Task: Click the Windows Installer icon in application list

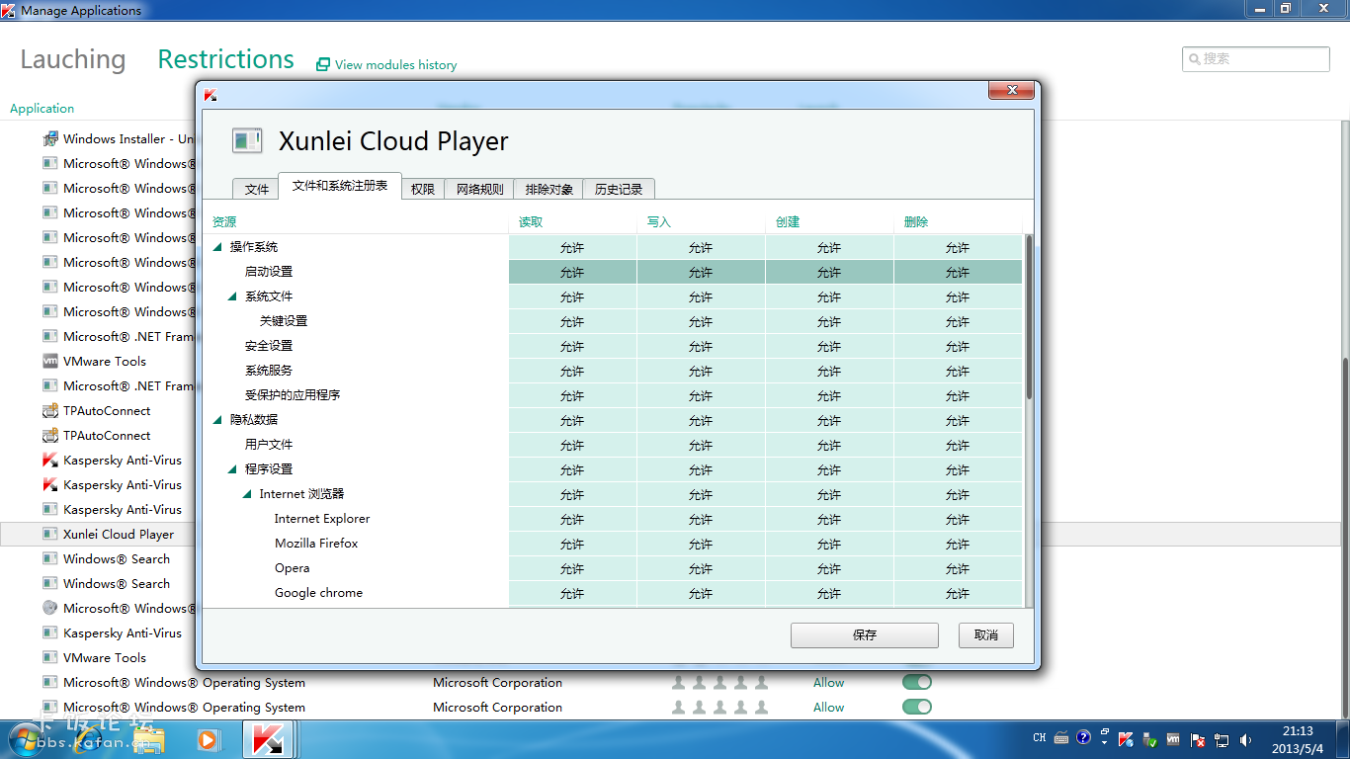Action: (49, 138)
